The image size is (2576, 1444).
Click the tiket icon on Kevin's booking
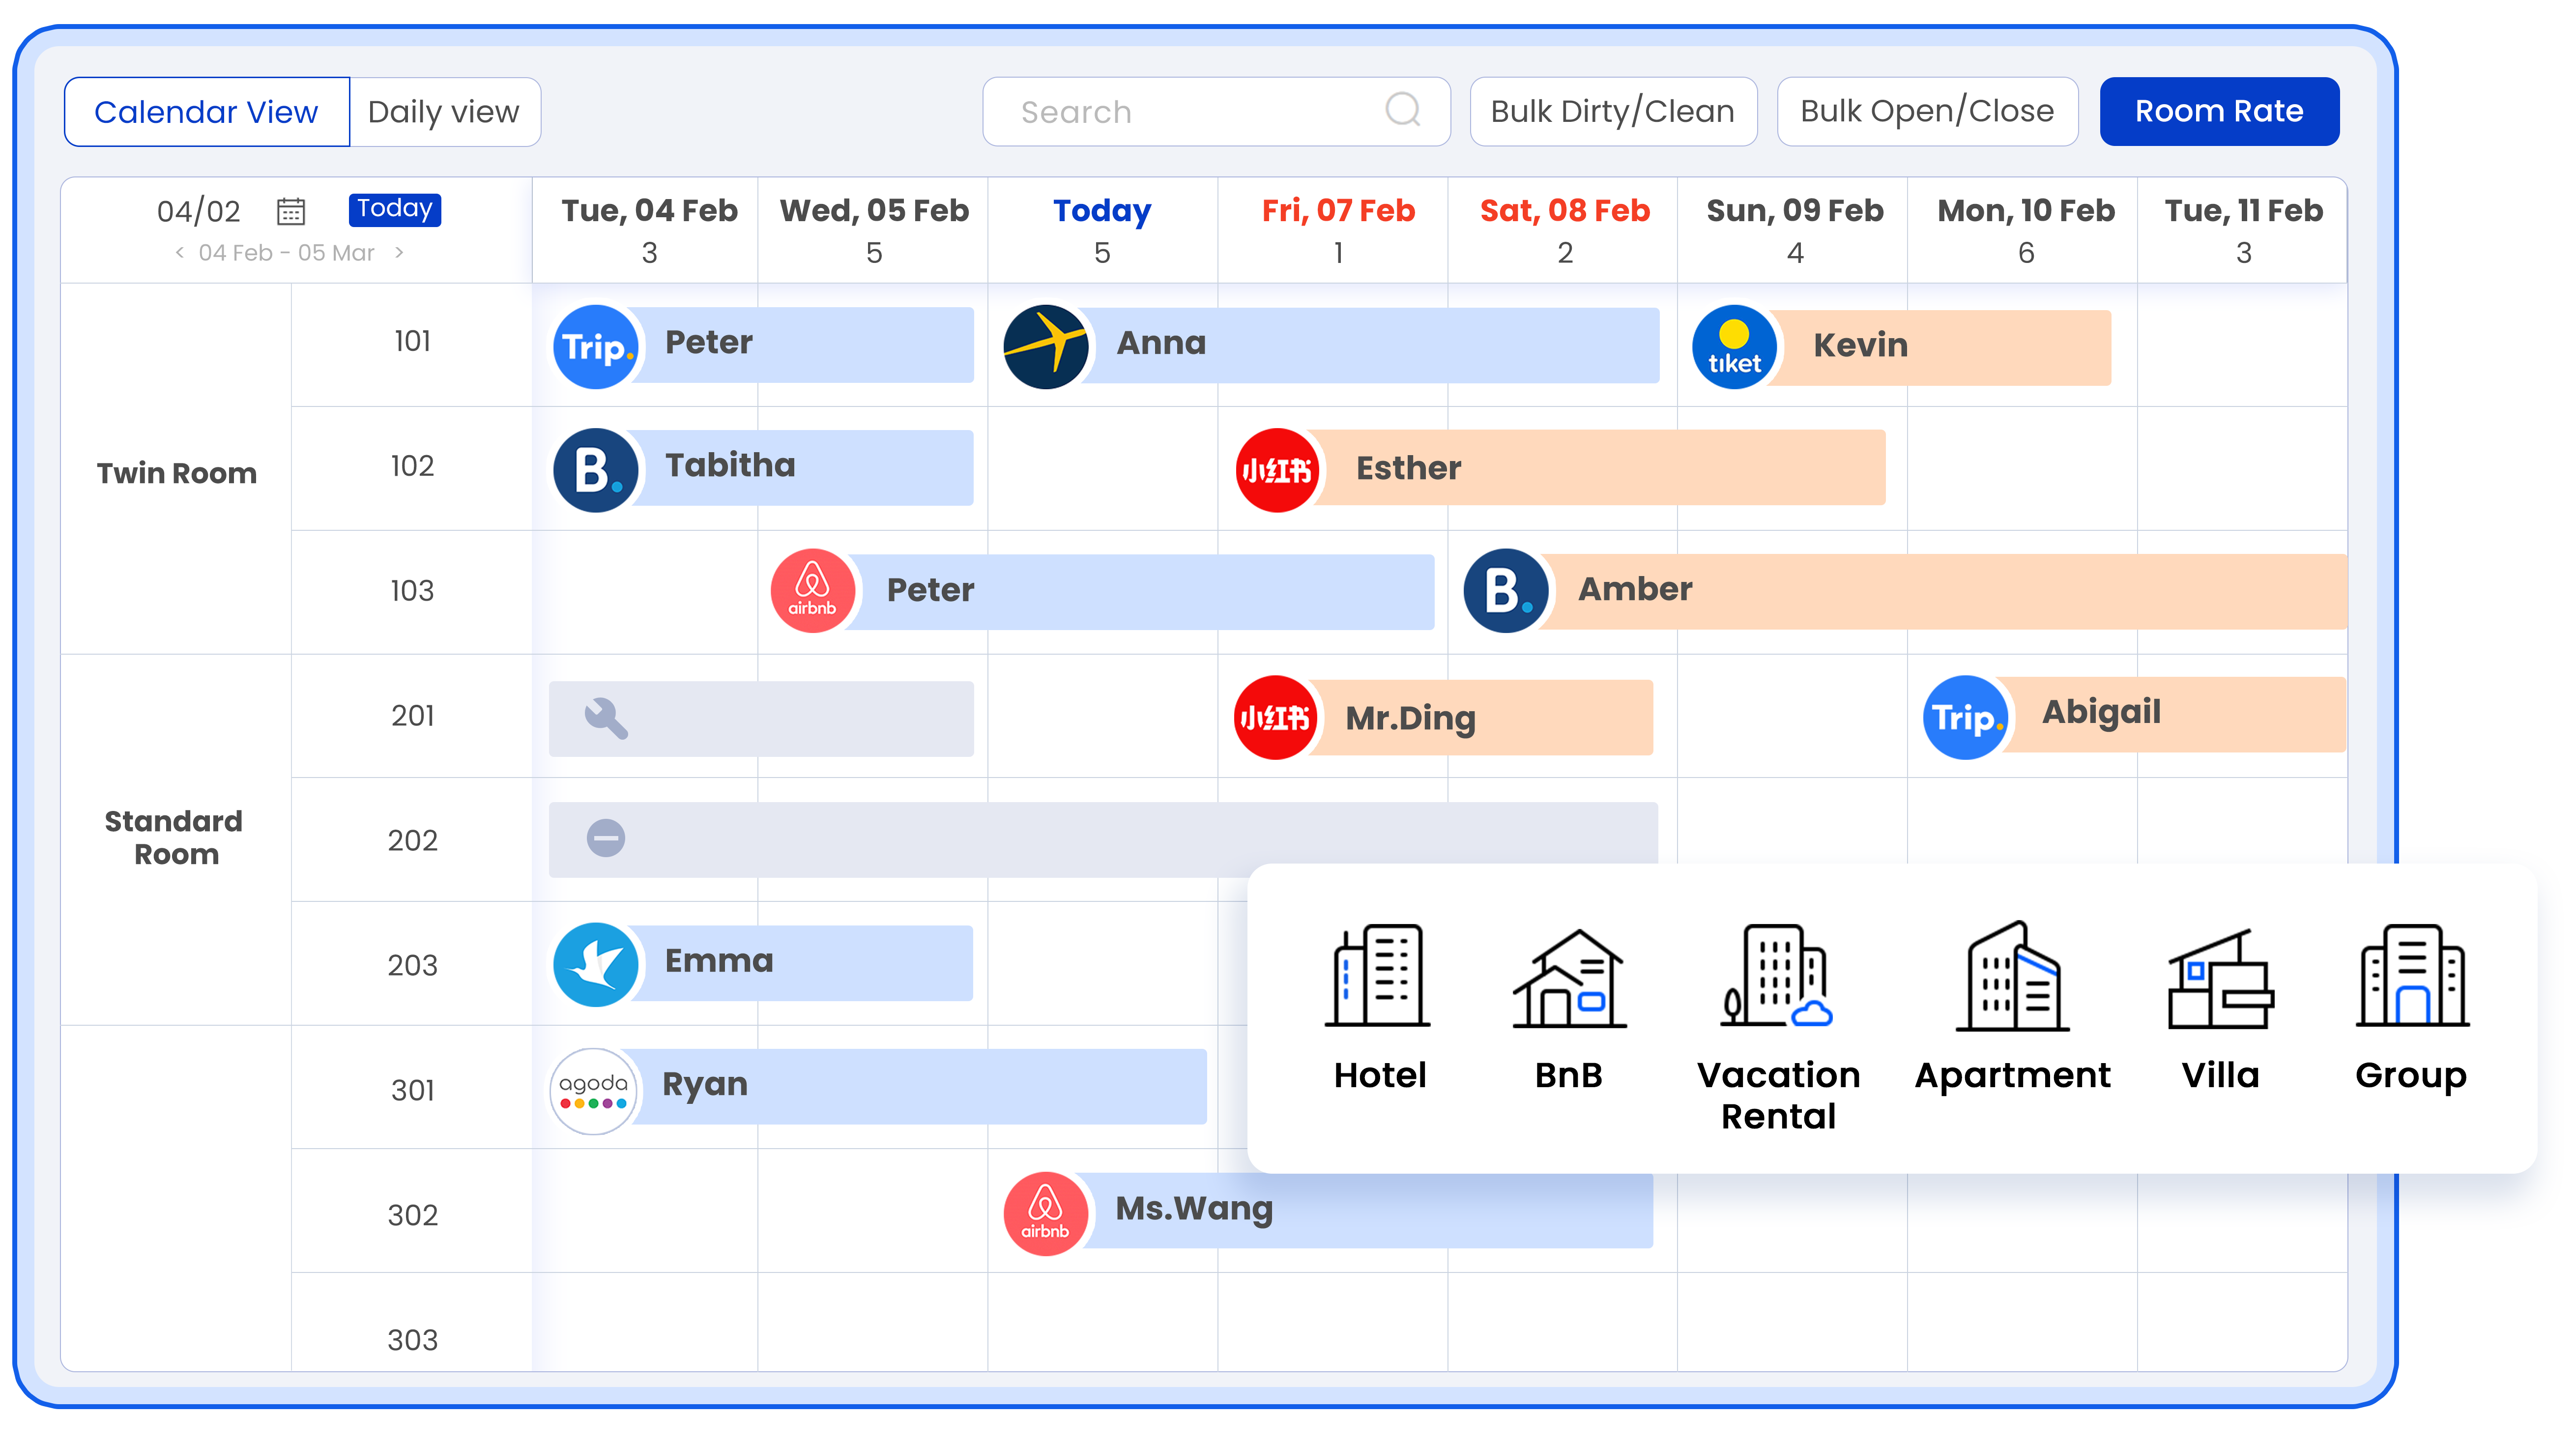(x=1734, y=346)
